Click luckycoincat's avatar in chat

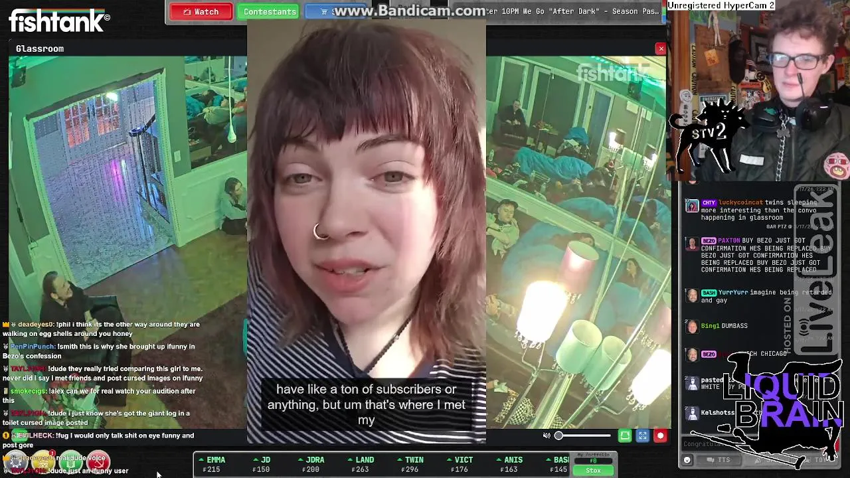(692, 206)
